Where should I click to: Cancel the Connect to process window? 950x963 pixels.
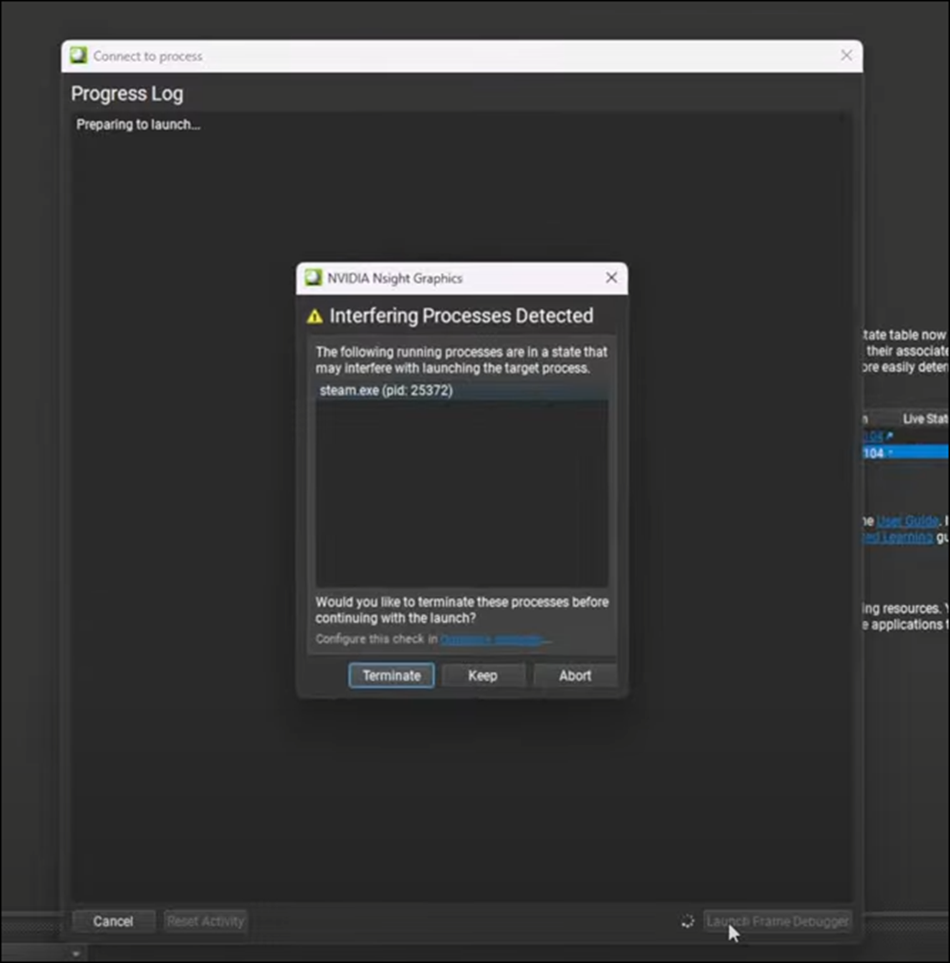click(x=113, y=921)
